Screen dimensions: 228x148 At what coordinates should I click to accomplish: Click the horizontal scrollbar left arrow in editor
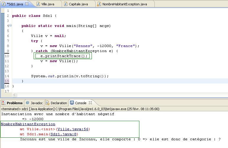tap(14, 95)
